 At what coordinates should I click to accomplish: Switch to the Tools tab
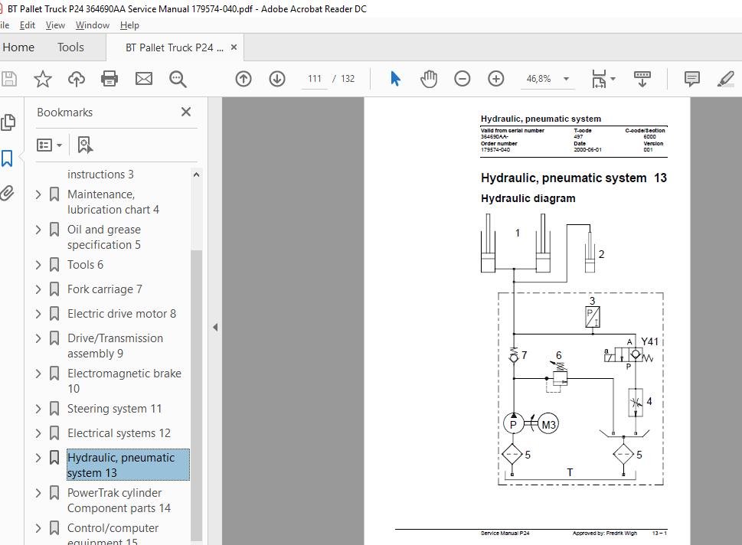click(x=70, y=47)
